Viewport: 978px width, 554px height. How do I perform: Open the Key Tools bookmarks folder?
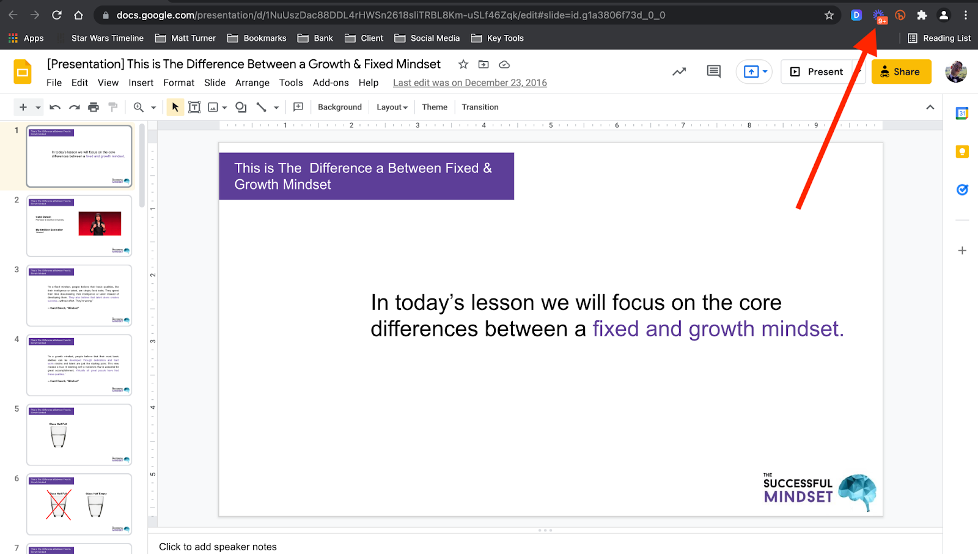[498, 38]
